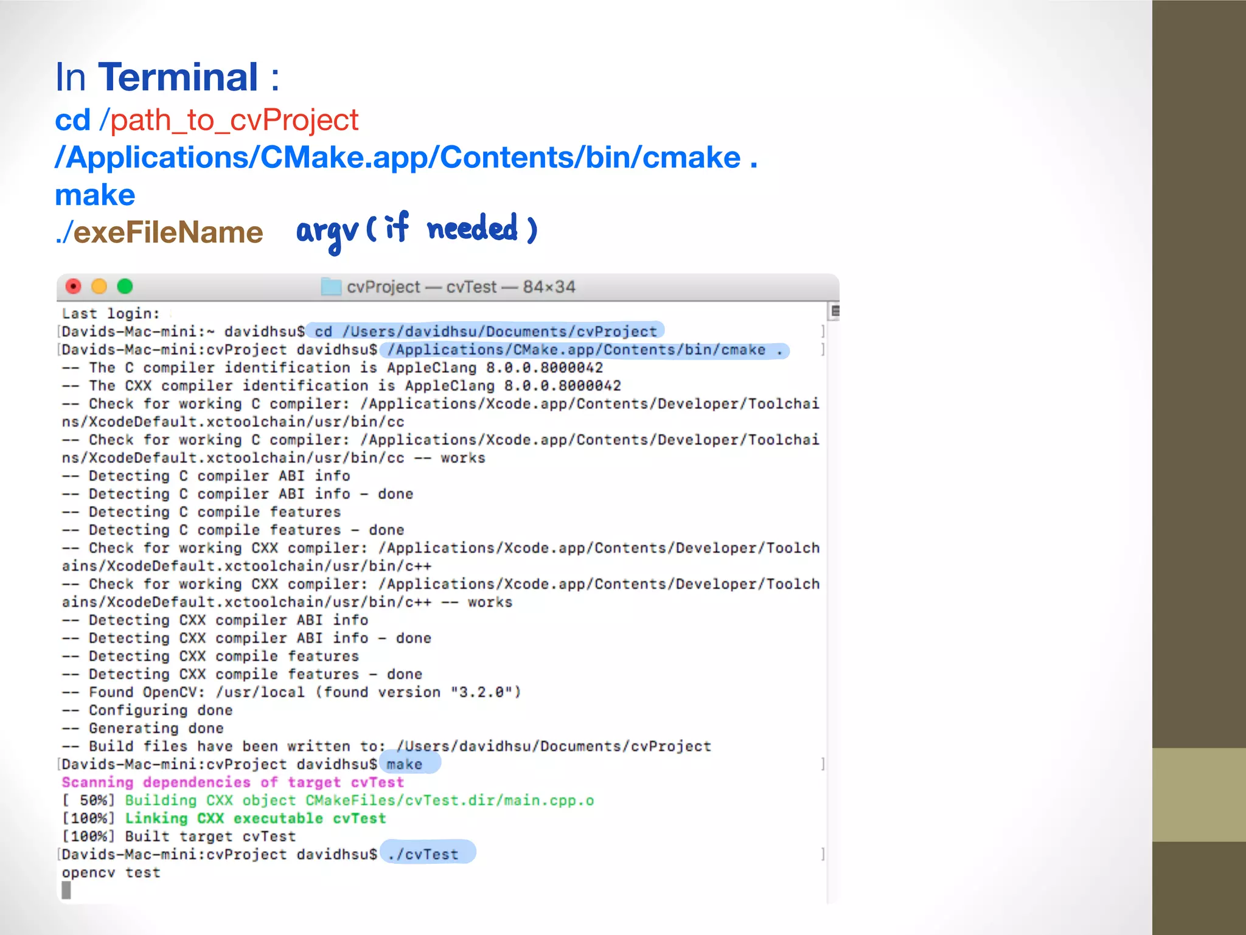This screenshot has width=1246, height=935.
Task: Click the highlighted 'make' command in terminal
Action: coord(405,764)
